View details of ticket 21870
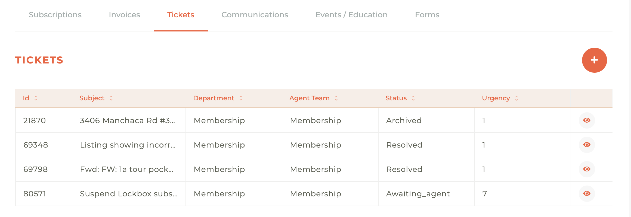The image size is (631, 217). (586, 120)
